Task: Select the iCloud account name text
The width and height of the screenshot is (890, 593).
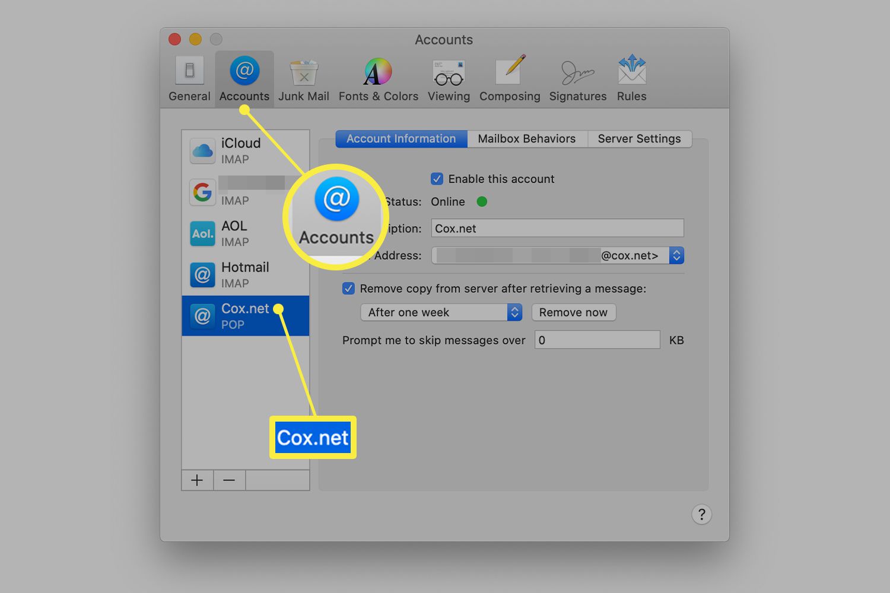Action: tap(241, 143)
